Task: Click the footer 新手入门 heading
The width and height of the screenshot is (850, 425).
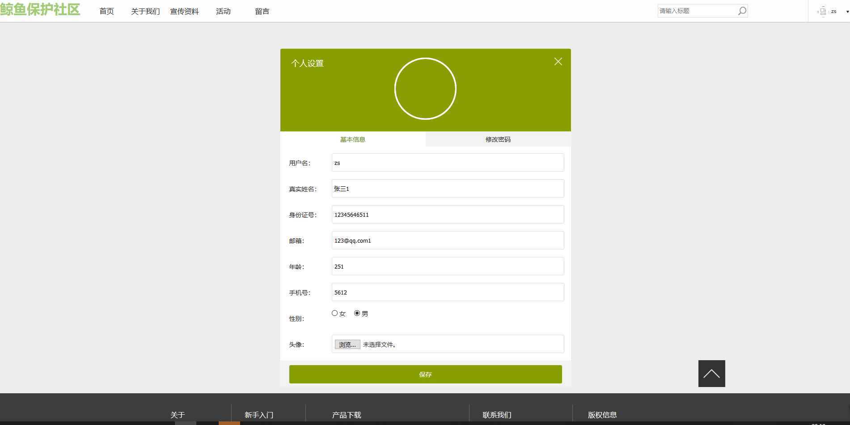Action: 259,415
